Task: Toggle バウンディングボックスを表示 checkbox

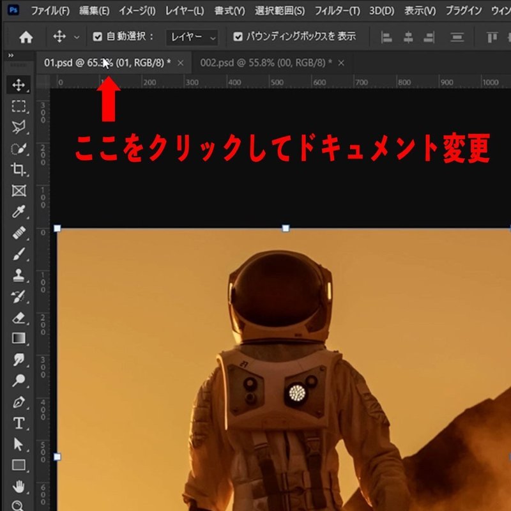Action: [x=238, y=36]
